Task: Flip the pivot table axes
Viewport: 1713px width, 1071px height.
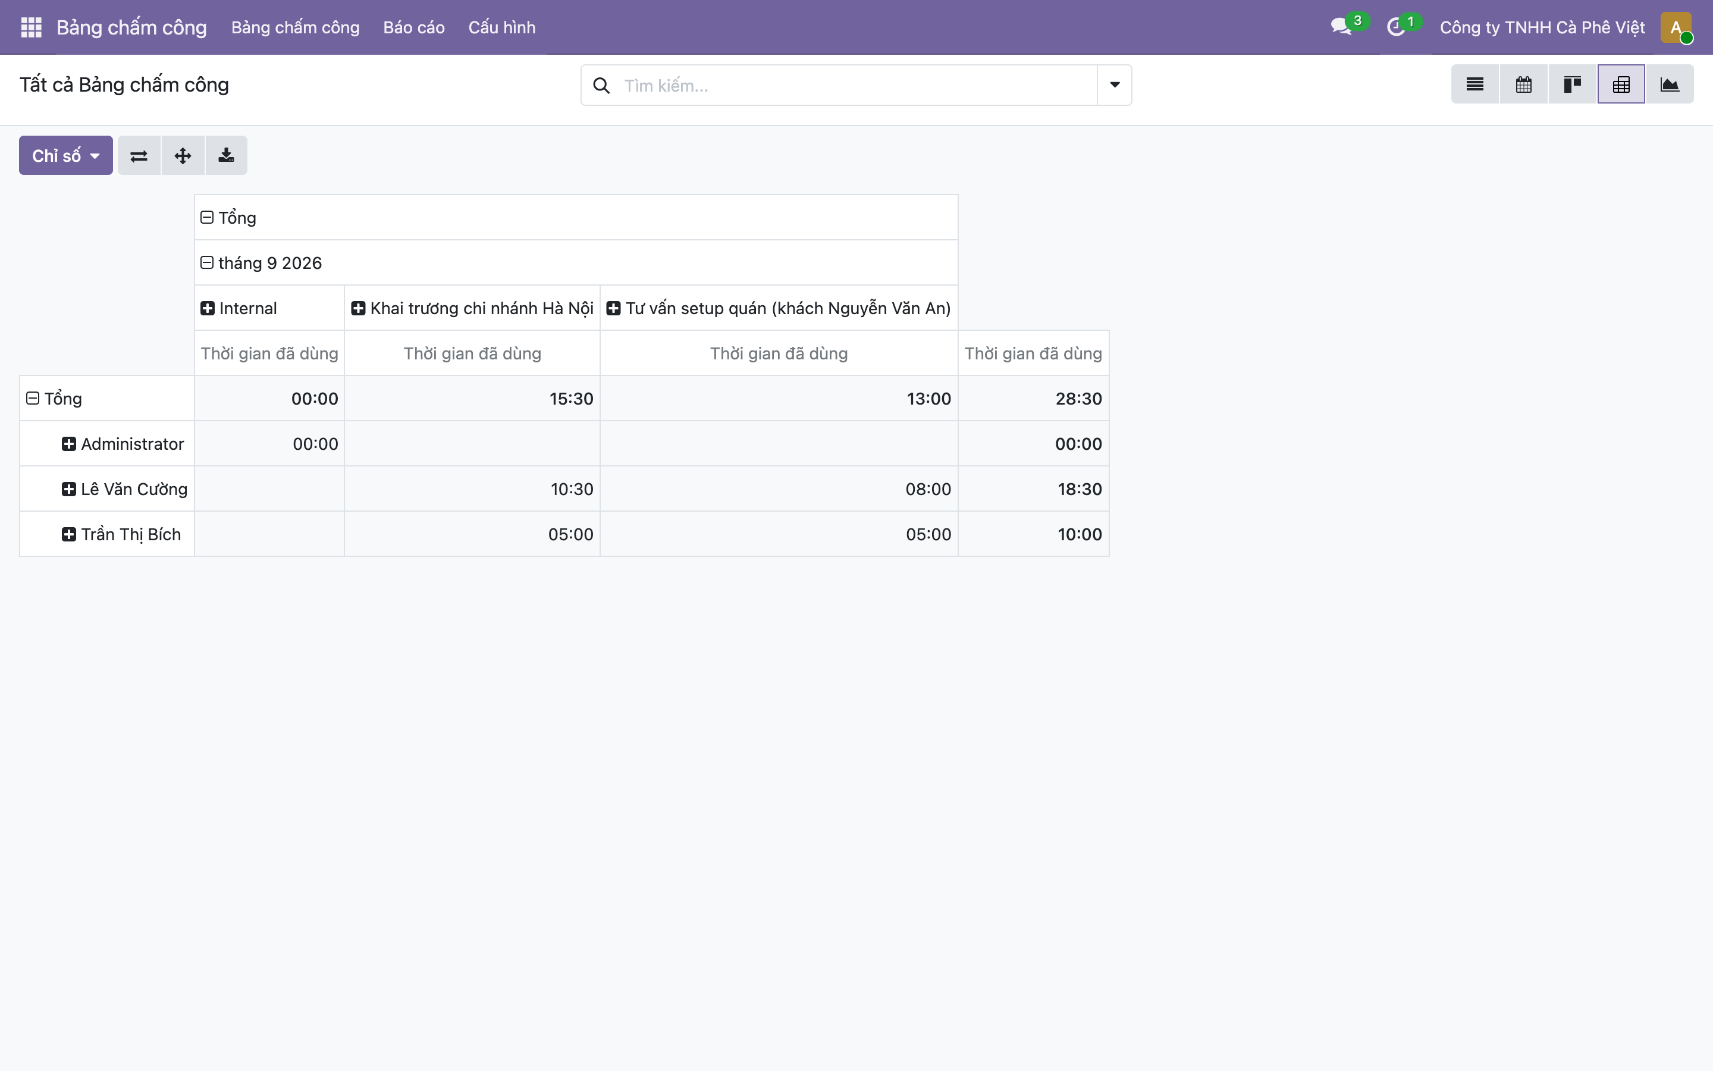Action: point(139,155)
